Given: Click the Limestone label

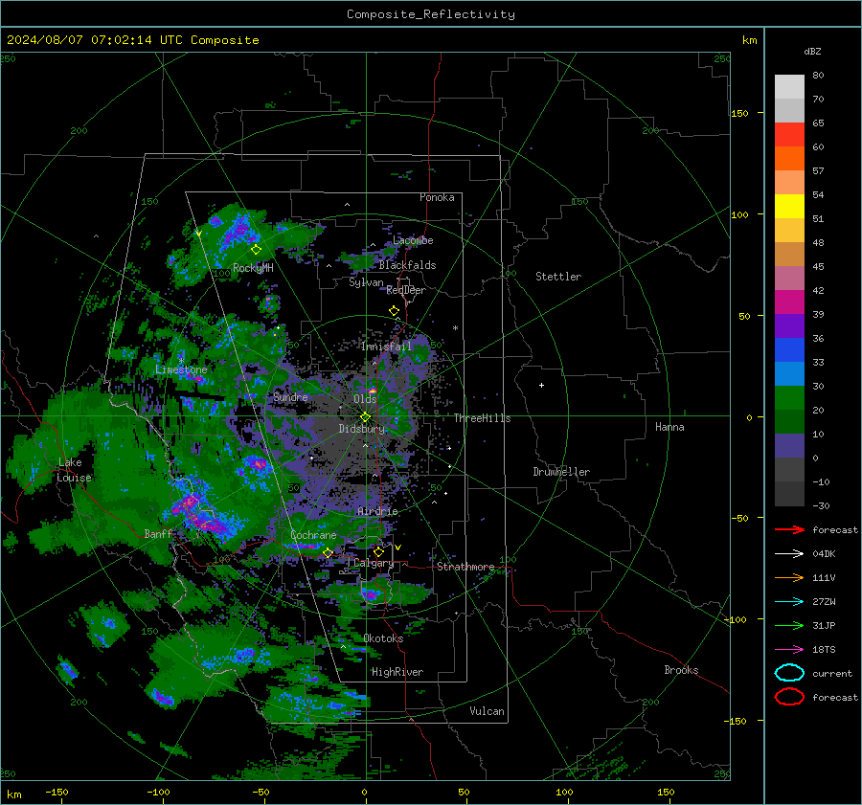Looking at the screenshot, I should [181, 369].
